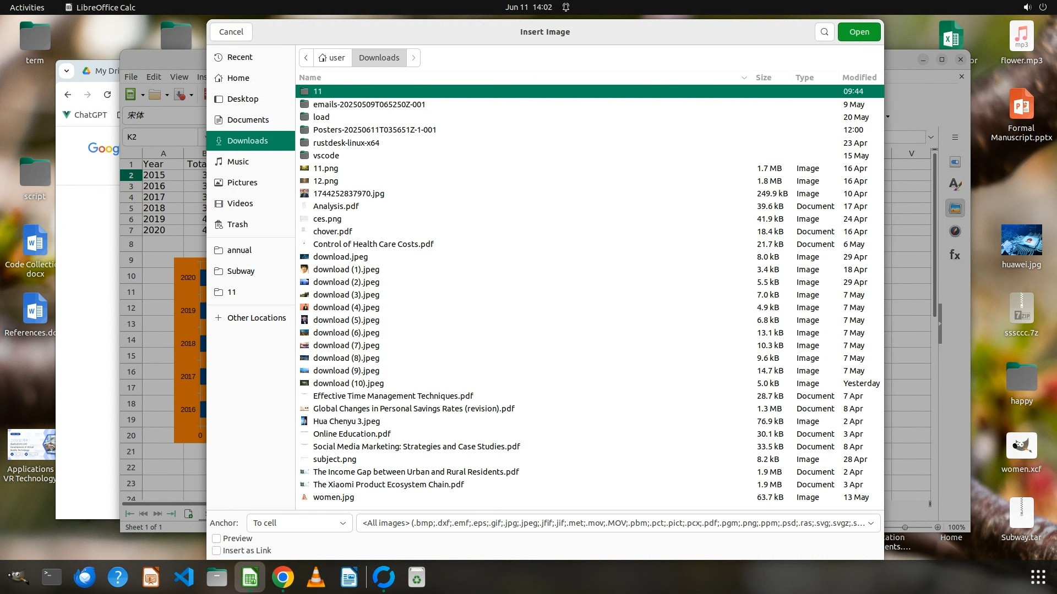The width and height of the screenshot is (1057, 594).
Task: Click the search icon in the dialog header
Action: (x=824, y=32)
